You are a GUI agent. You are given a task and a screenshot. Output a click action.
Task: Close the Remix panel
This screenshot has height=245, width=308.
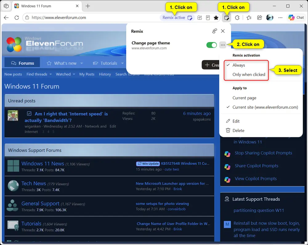point(223,31)
